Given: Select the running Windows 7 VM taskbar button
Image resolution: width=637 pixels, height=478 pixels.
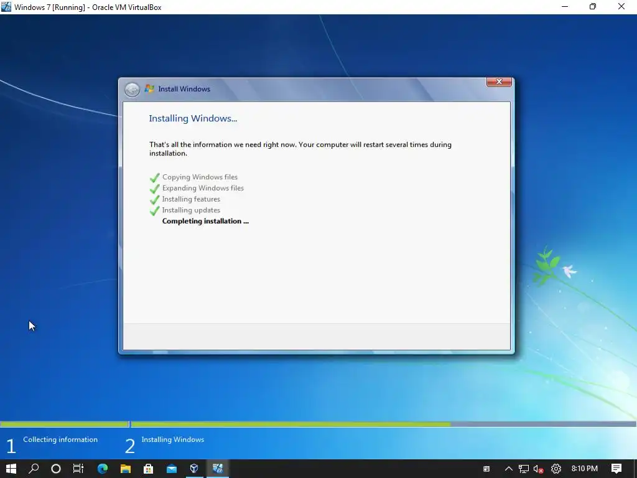Looking at the screenshot, I should [218, 469].
